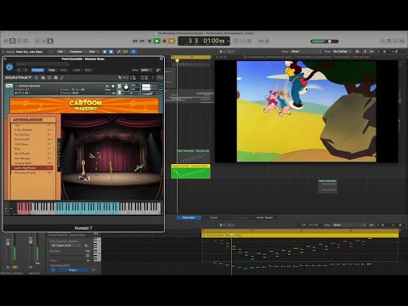This screenshot has height=306, width=408.
Task: Open the Piano Roll Snap dropdown
Action: click(x=349, y=225)
